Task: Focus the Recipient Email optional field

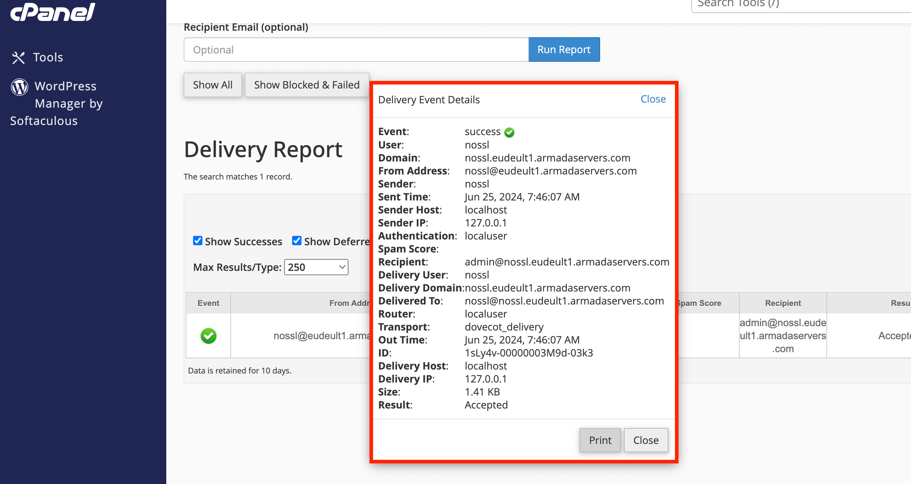Action: (356, 49)
